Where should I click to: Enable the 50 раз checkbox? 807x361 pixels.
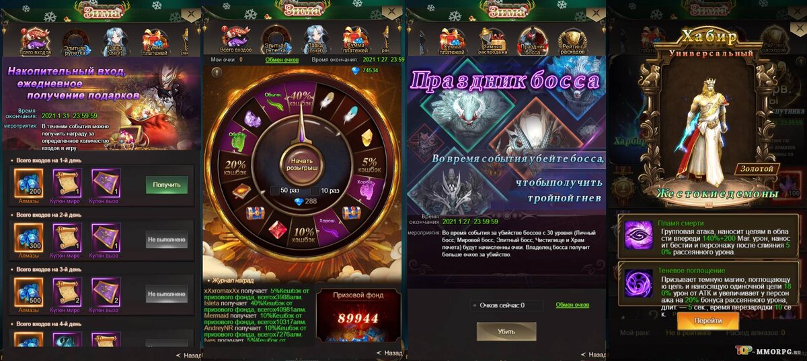click(274, 191)
